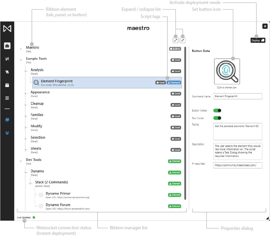Click the Command Name input field

[x=238, y=96]
